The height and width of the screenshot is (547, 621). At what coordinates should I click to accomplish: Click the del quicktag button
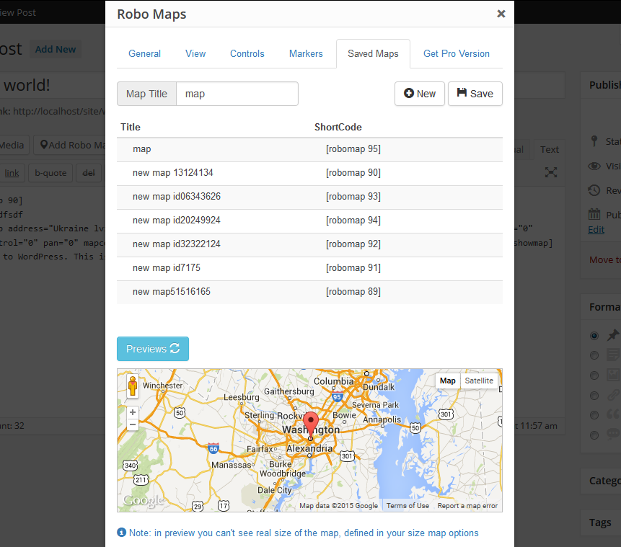coord(89,173)
